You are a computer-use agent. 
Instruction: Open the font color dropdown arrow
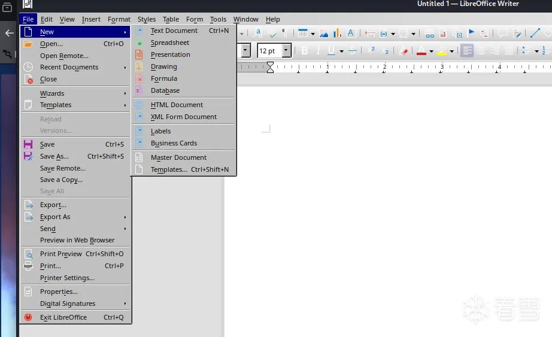(x=431, y=51)
